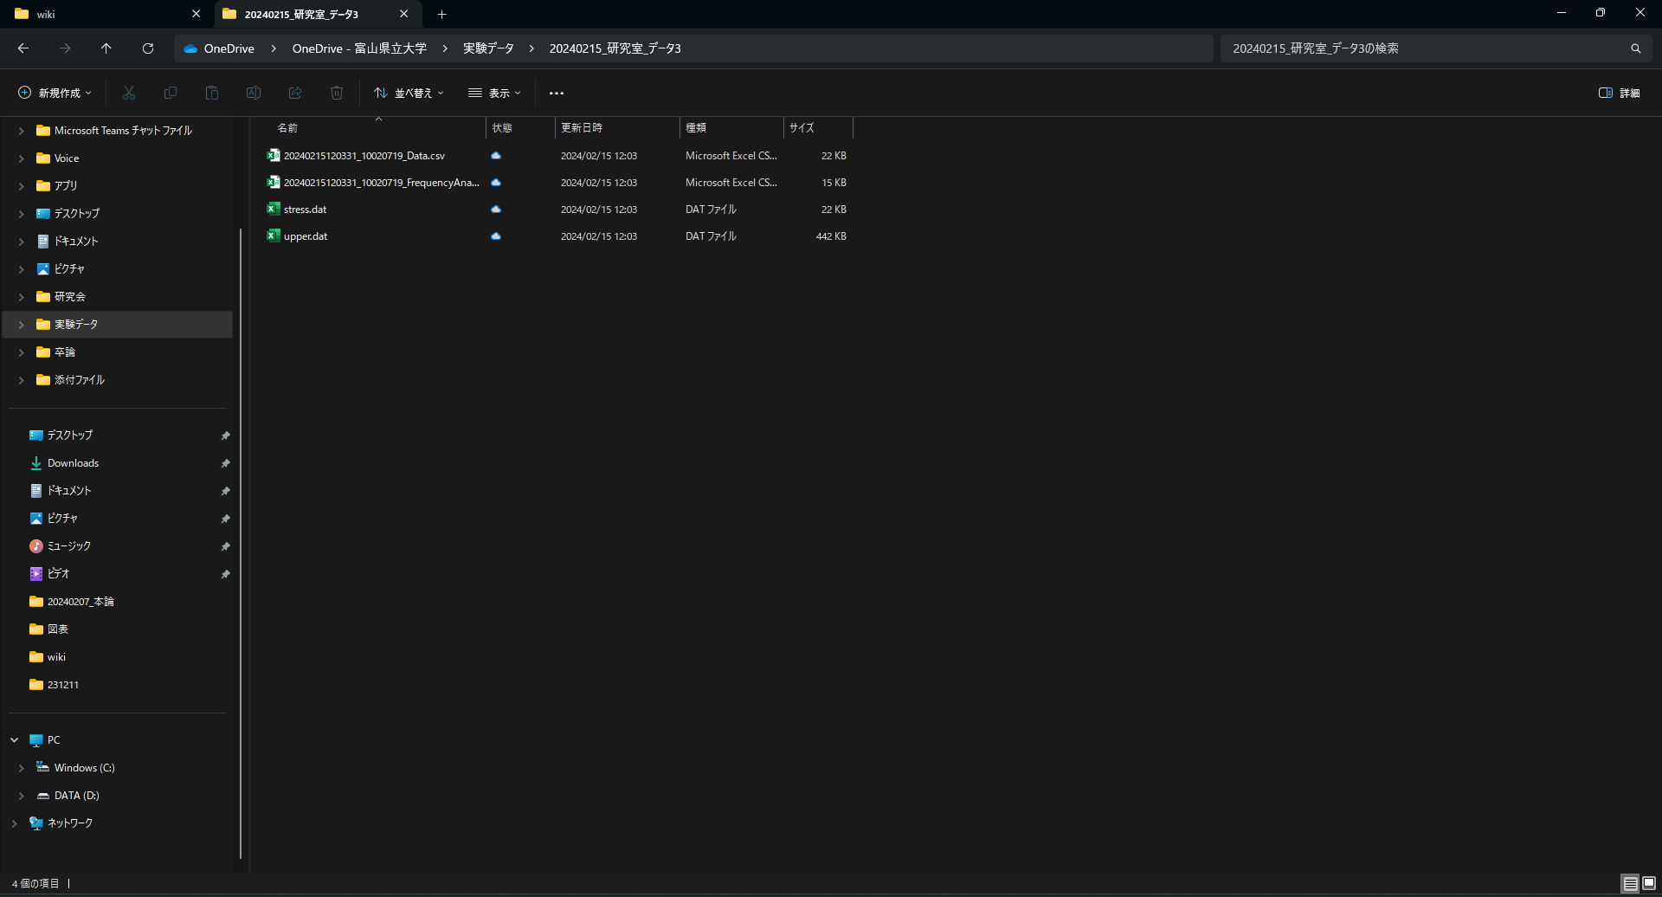The height and width of the screenshot is (897, 1662).
Task: Open the 並べ替え sort dropdown
Action: tap(409, 93)
